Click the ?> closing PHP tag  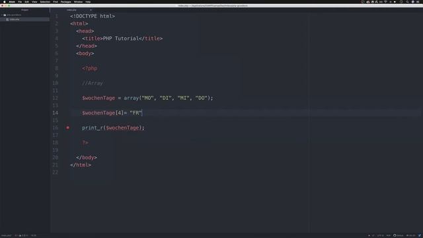pyautogui.click(x=85, y=143)
